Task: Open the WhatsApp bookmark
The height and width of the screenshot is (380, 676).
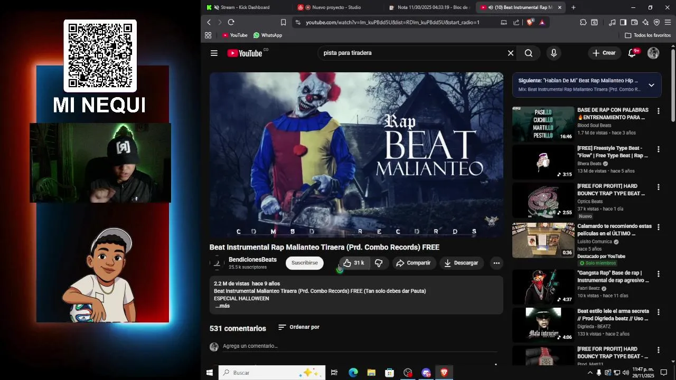Action: click(x=268, y=35)
